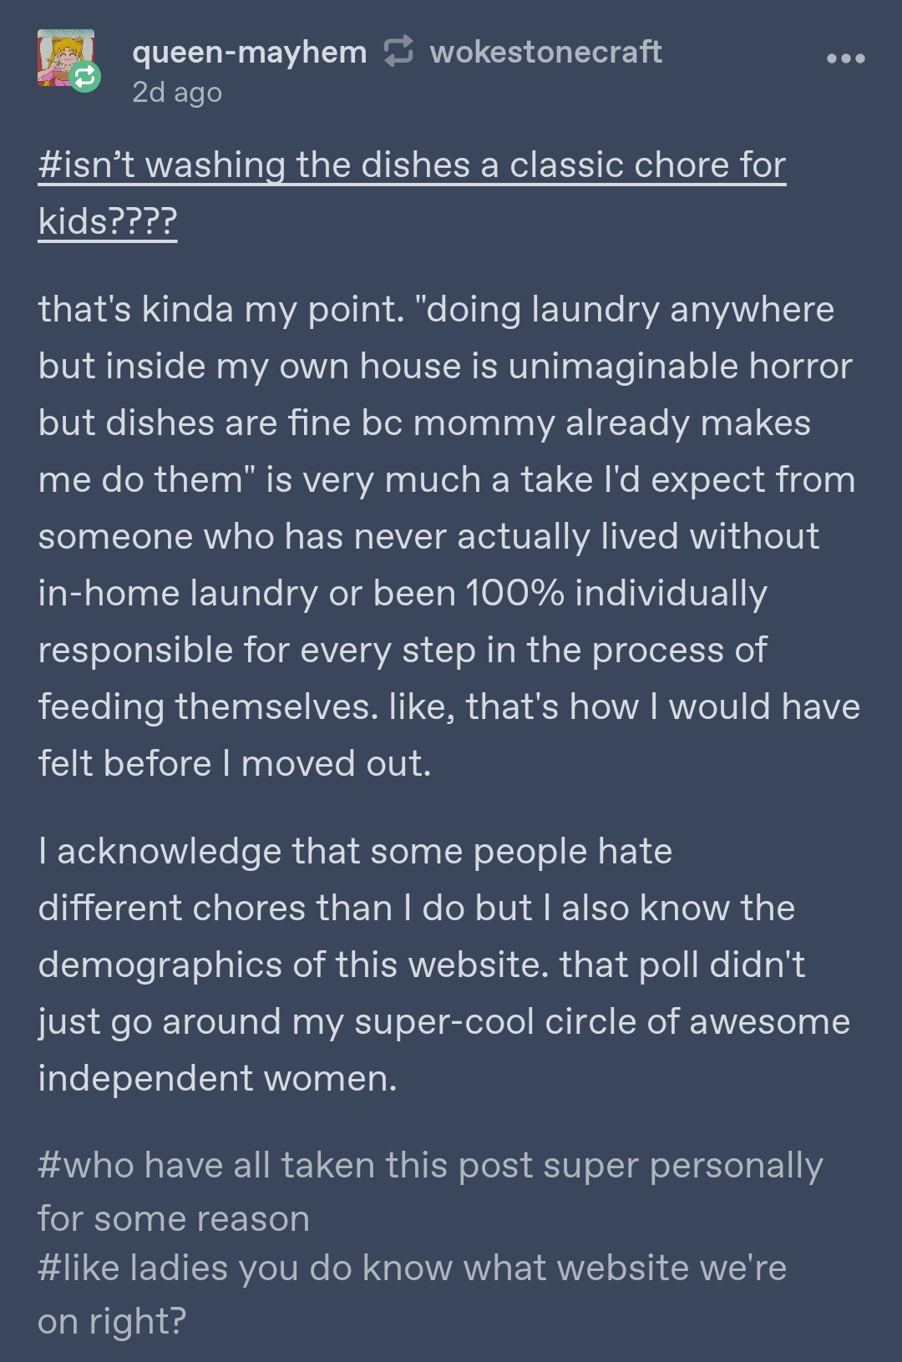Tap the 'on right?' tag continuation
Image resolution: width=902 pixels, height=1362 pixels.
coord(112,1321)
